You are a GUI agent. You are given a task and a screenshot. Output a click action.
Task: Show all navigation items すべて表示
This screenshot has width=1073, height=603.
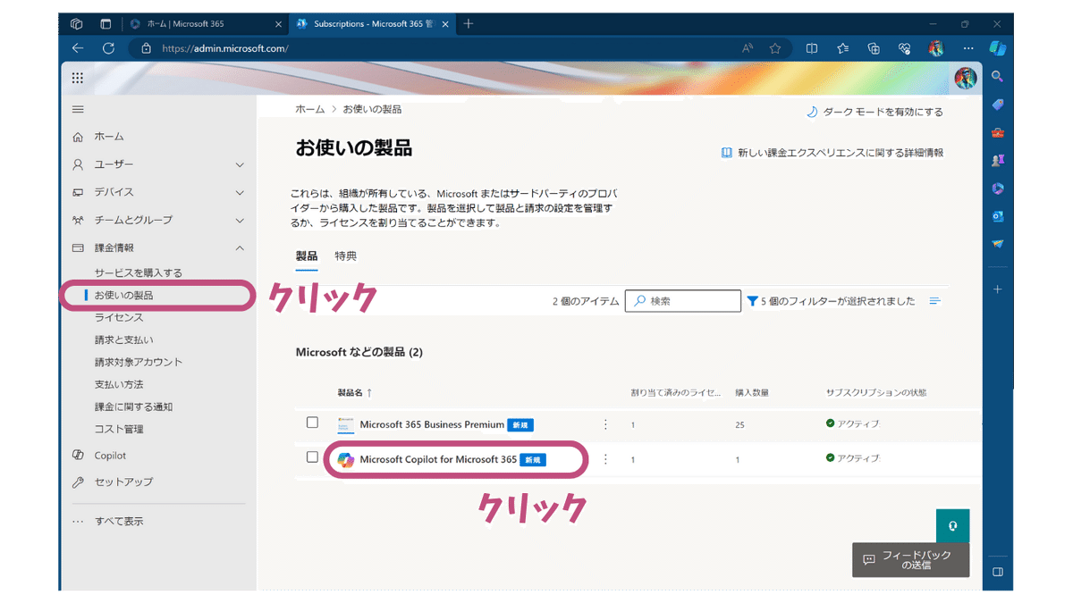[119, 521]
